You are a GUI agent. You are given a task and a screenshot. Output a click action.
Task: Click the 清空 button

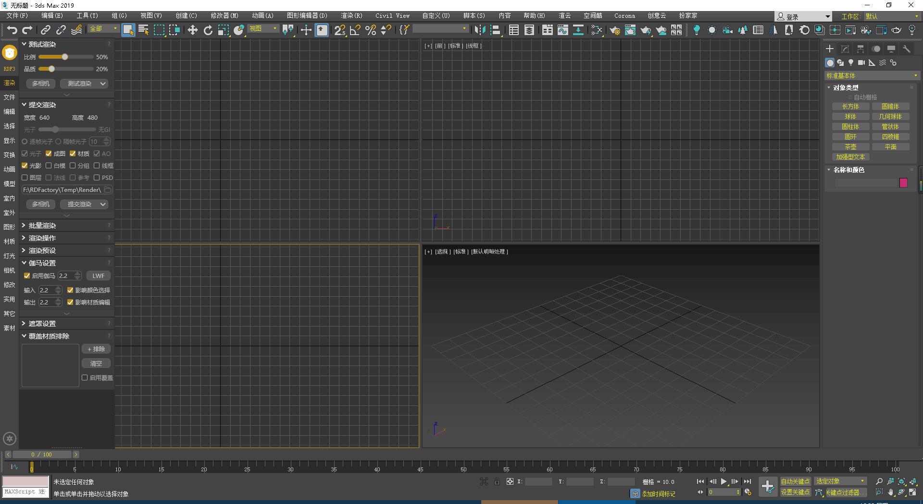96,364
